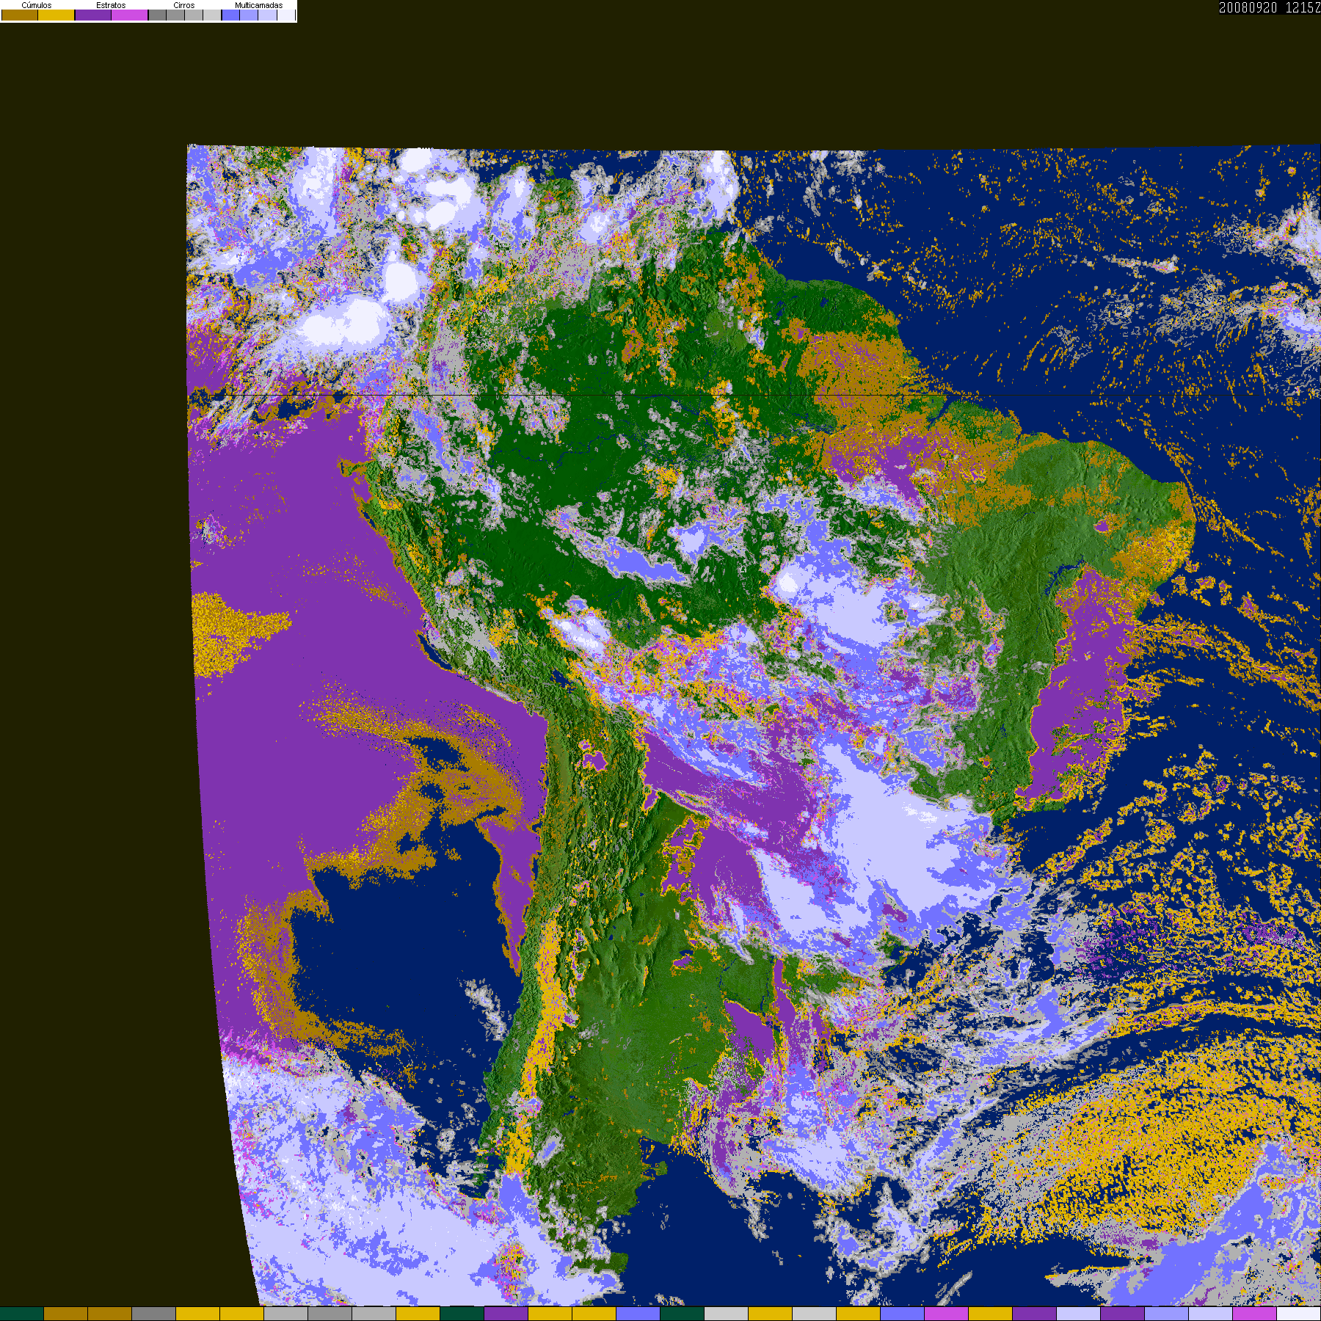Choose the near-white Multicamadas legend swatch
This screenshot has height=1321, width=1321.
pyautogui.click(x=286, y=15)
